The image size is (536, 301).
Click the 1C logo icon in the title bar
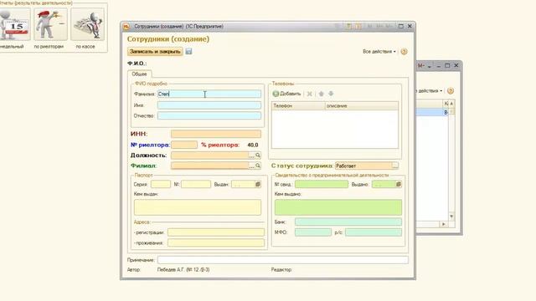click(x=126, y=26)
